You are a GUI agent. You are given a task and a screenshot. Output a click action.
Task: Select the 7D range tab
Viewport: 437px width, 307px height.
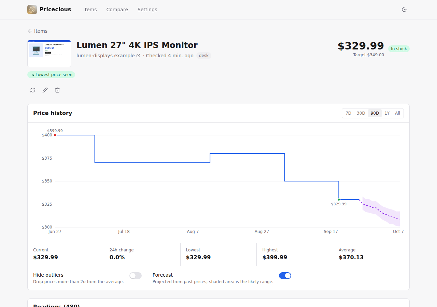(x=348, y=113)
